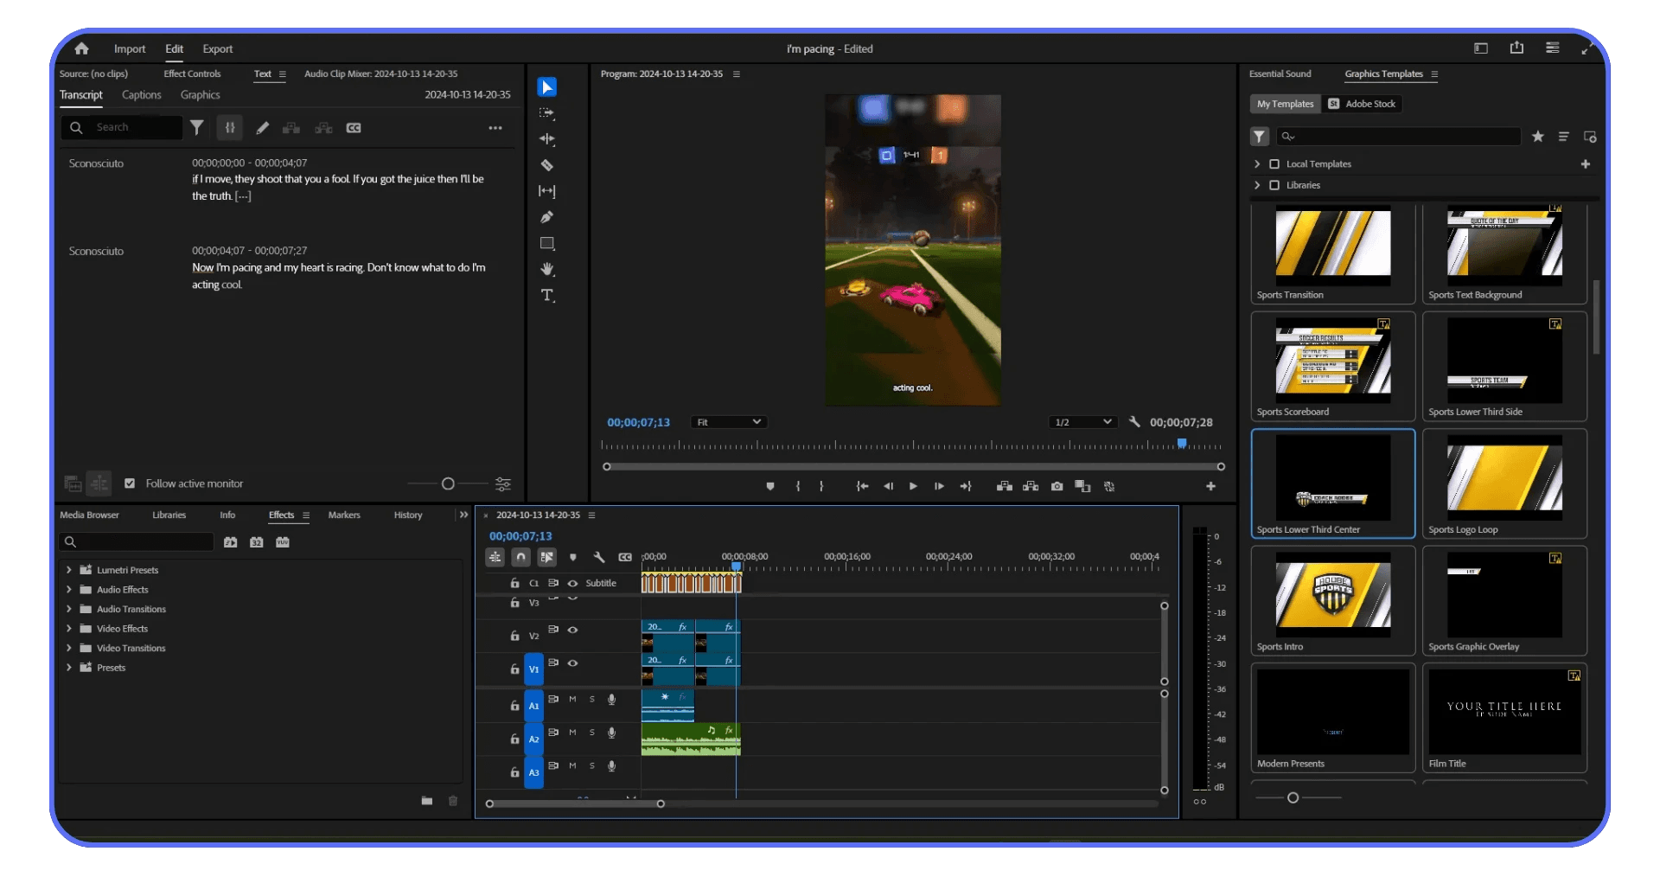The width and height of the screenshot is (1660, 877).
Task: Open the Fit zoom level dropdown
Action: coord(729,422)
